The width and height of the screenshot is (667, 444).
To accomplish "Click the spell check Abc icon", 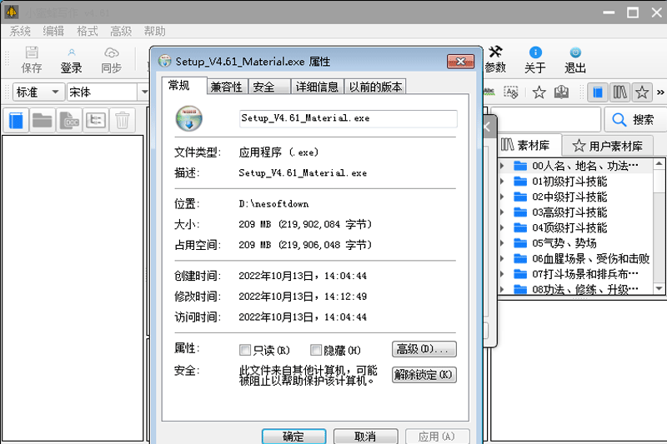I will 489,92.
